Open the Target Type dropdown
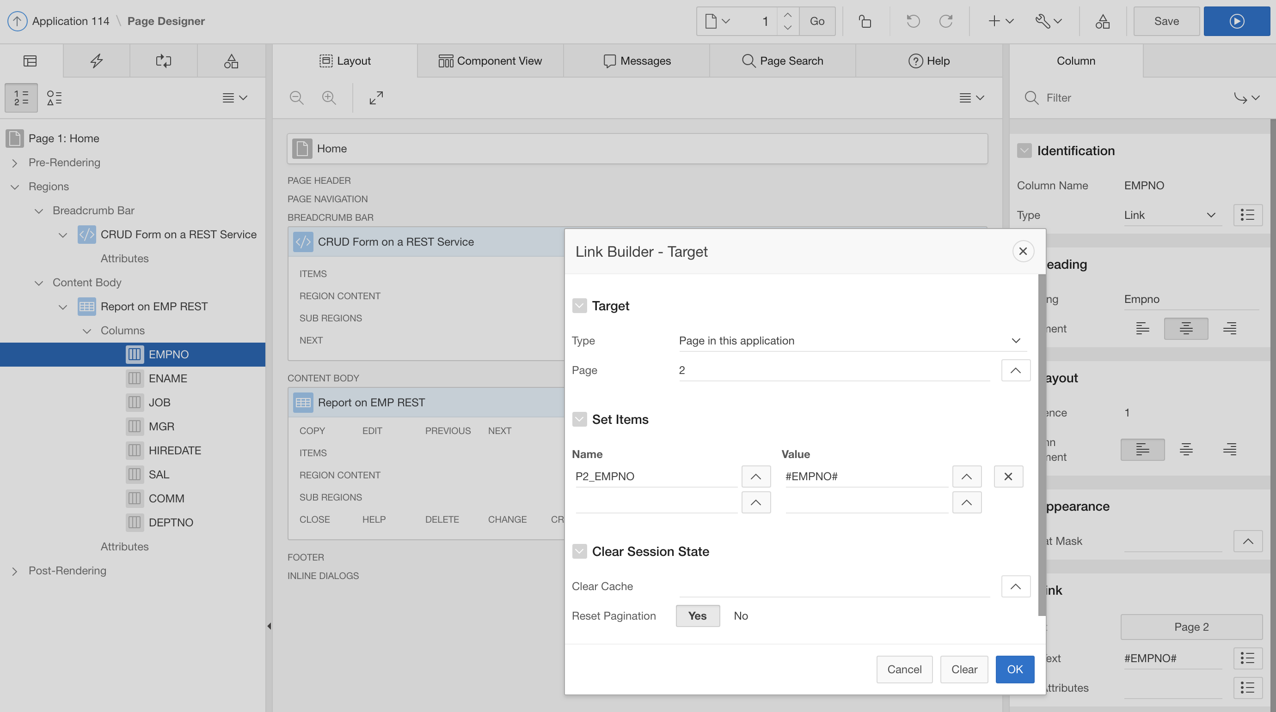Viewport: 1276px width, 712px height. pyautogui.click(x=852, y=340)
